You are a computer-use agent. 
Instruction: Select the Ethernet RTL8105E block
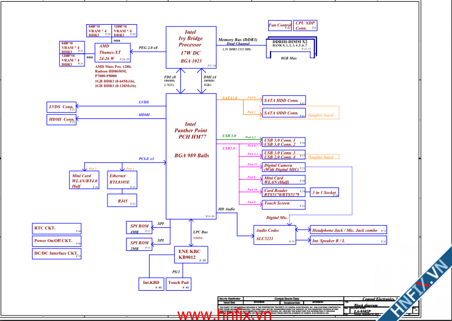coord(121,180)
